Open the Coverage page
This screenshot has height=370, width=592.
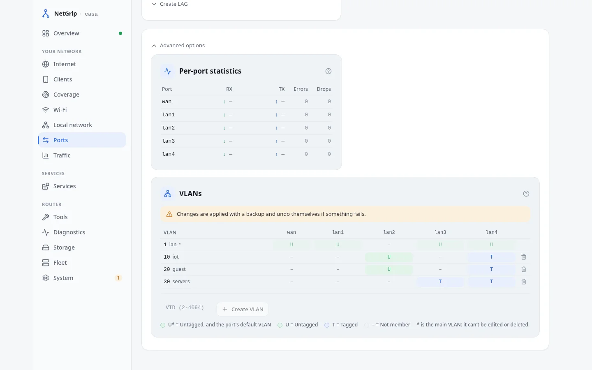pyautogui.click(x=82, y=95)
